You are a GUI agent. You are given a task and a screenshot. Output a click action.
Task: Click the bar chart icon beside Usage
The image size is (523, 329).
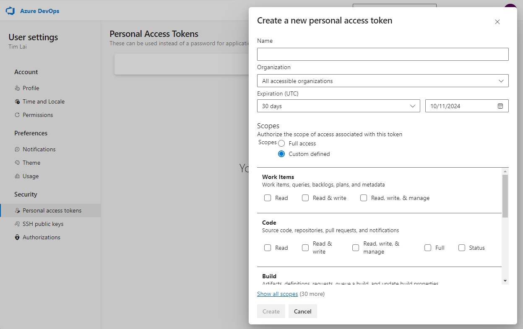(17, 176)
